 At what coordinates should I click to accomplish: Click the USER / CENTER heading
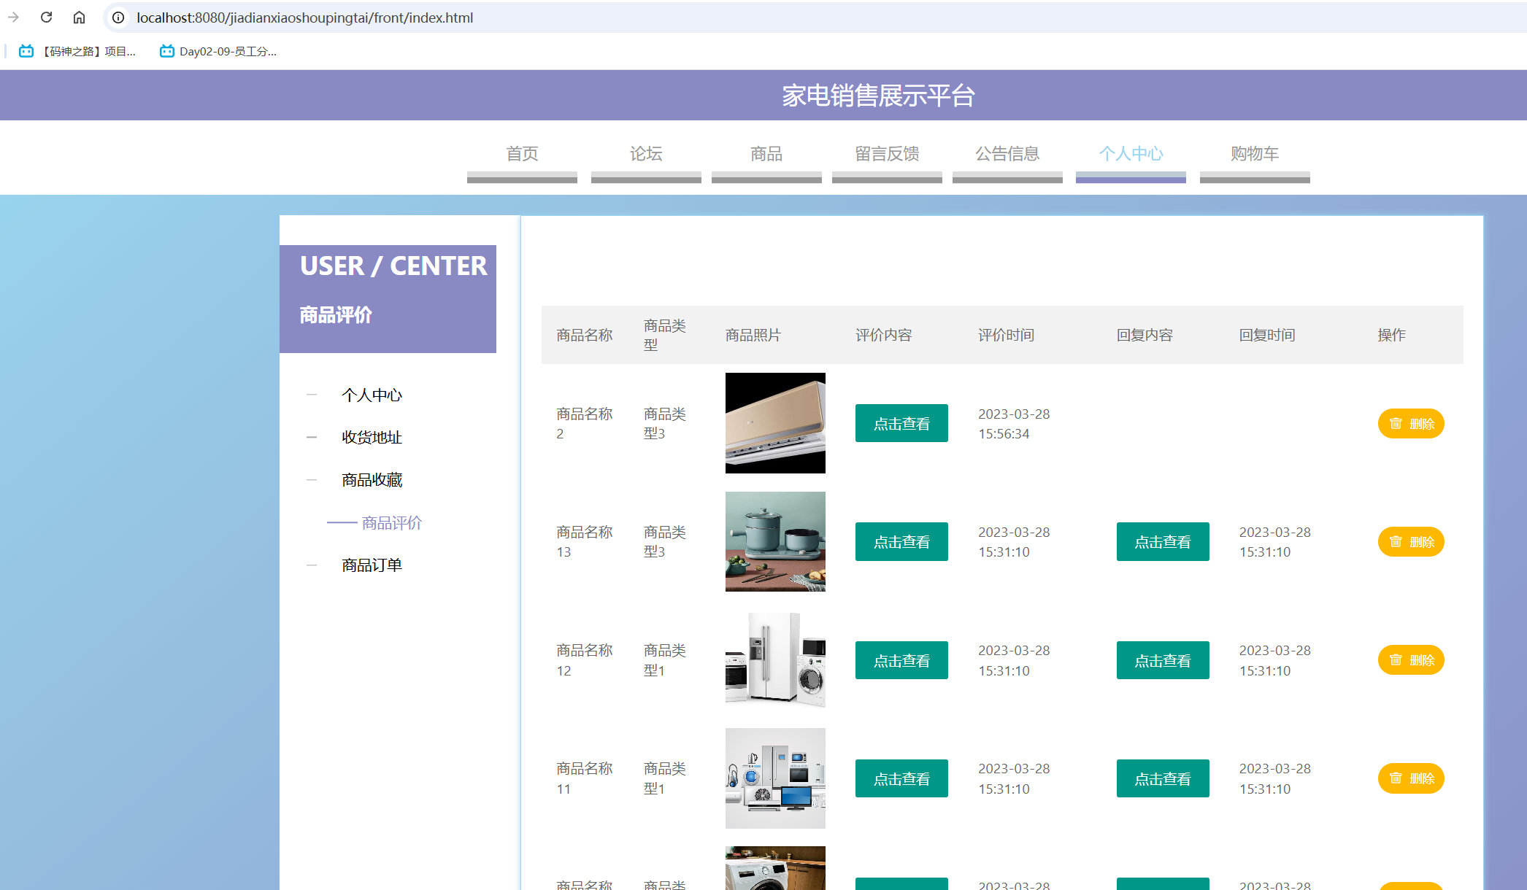tap(393, 266)
